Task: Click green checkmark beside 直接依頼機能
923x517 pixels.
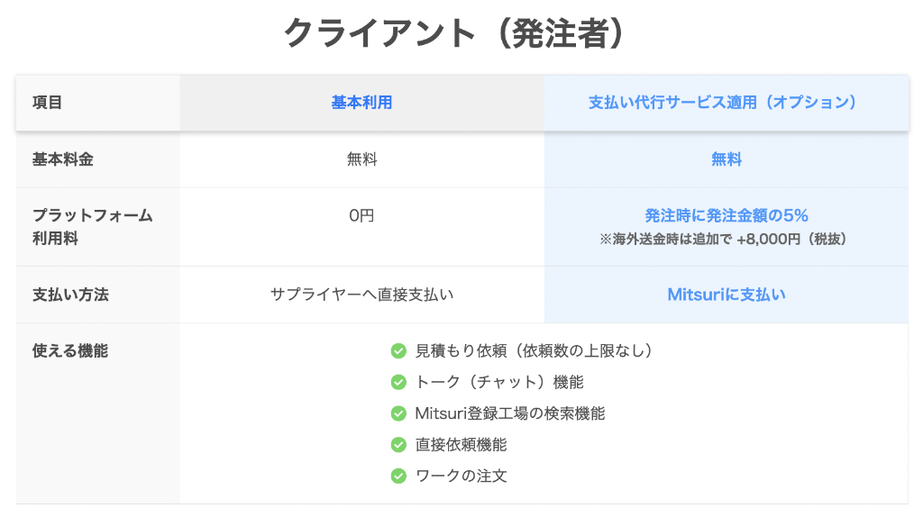Action: pyautogui.click(x=398, y=445)
